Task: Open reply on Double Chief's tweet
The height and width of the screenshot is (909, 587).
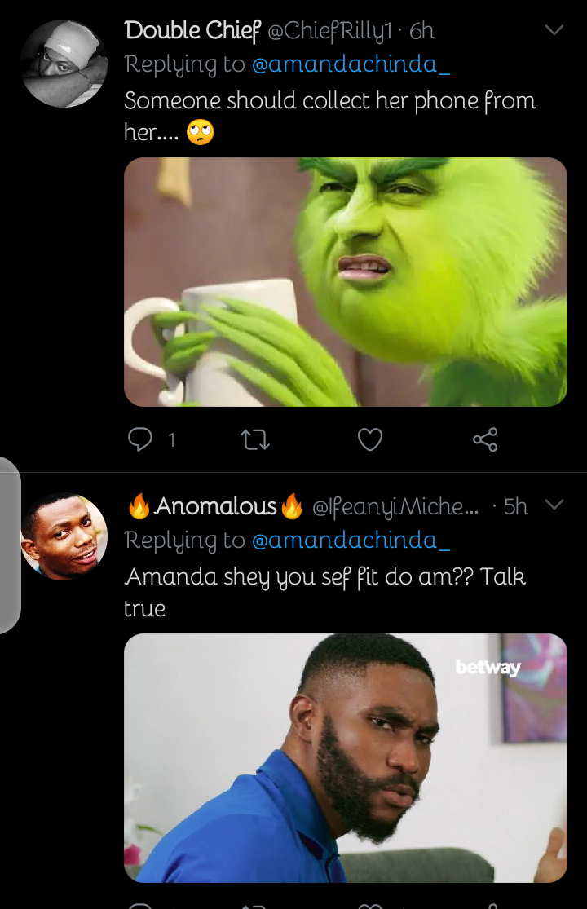Action: (x=139, y=439)
